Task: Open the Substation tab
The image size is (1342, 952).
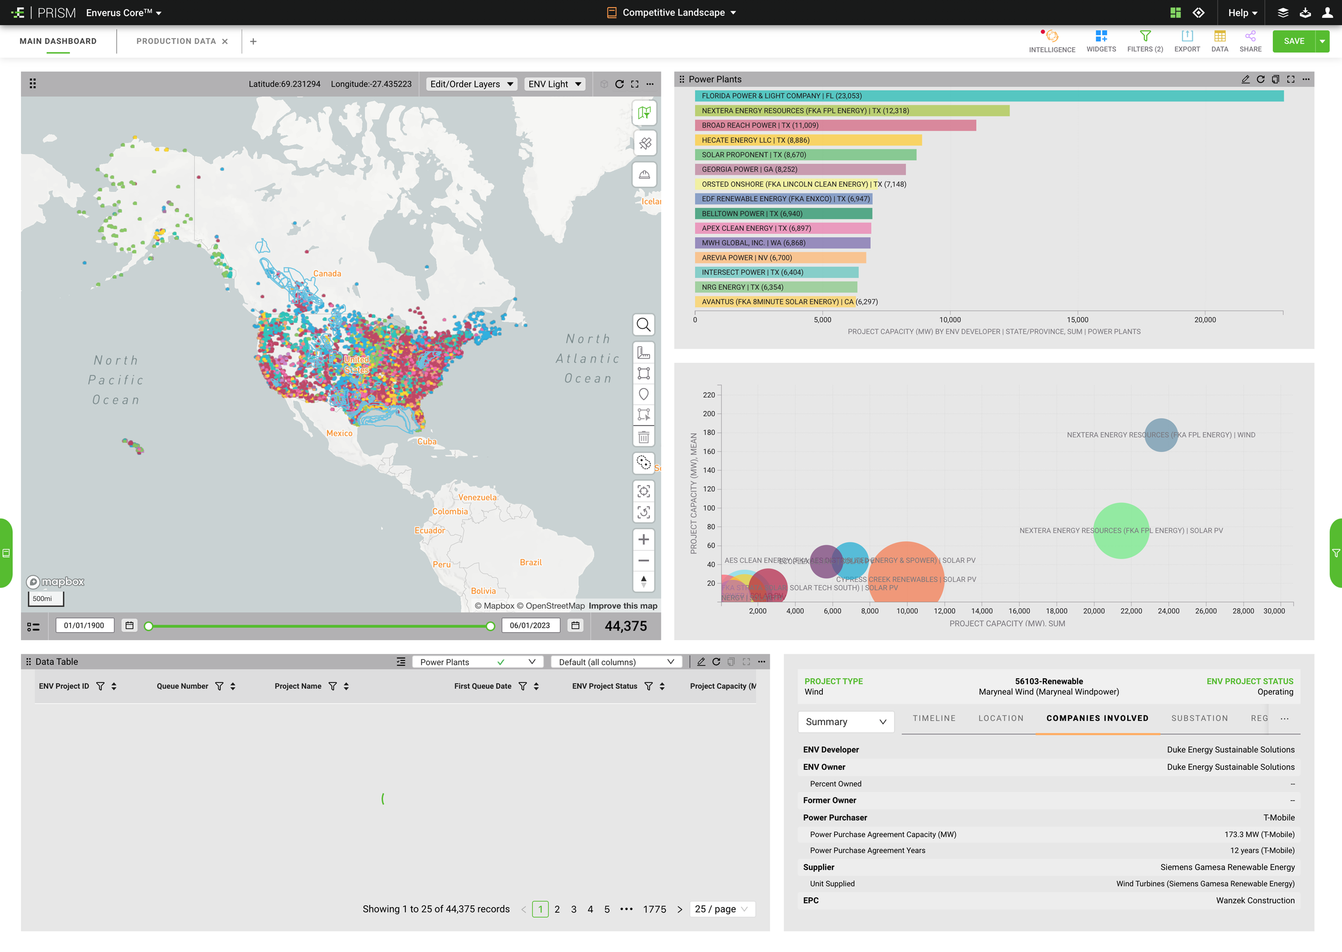Action: [1200, 718]
